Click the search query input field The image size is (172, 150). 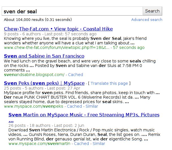(72, 11)
